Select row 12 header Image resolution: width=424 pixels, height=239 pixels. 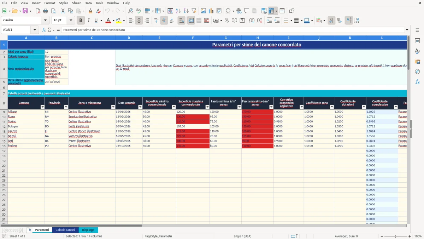pos(4,126)
